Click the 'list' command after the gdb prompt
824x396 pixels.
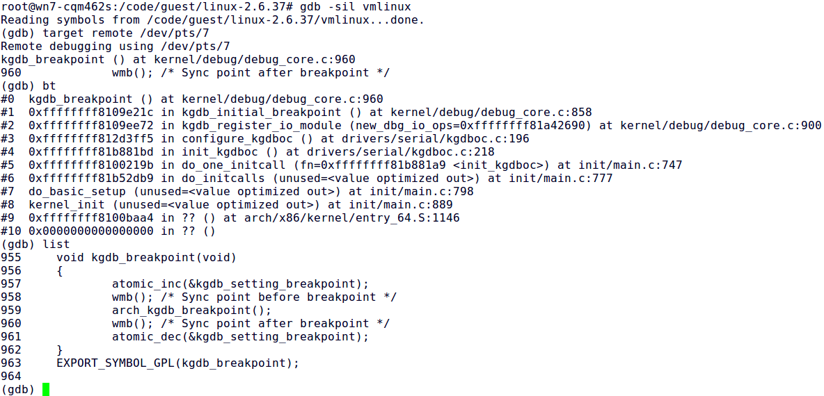click(56, 245)
